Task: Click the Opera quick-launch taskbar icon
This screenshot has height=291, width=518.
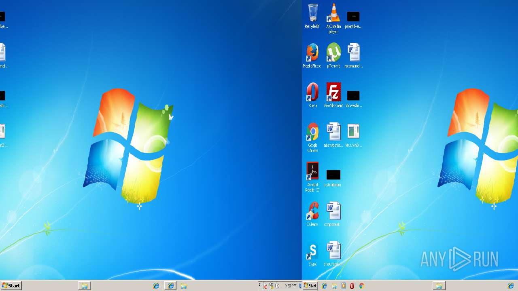Action: [352, 286]
